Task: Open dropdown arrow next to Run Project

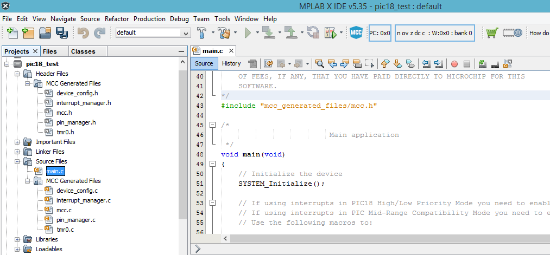Action: pos(257,32)
